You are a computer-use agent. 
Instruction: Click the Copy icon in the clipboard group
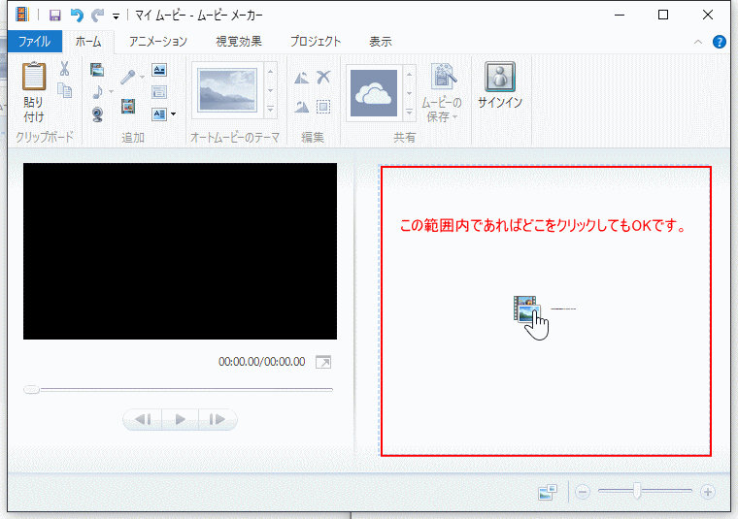click(x=64, y=90)
